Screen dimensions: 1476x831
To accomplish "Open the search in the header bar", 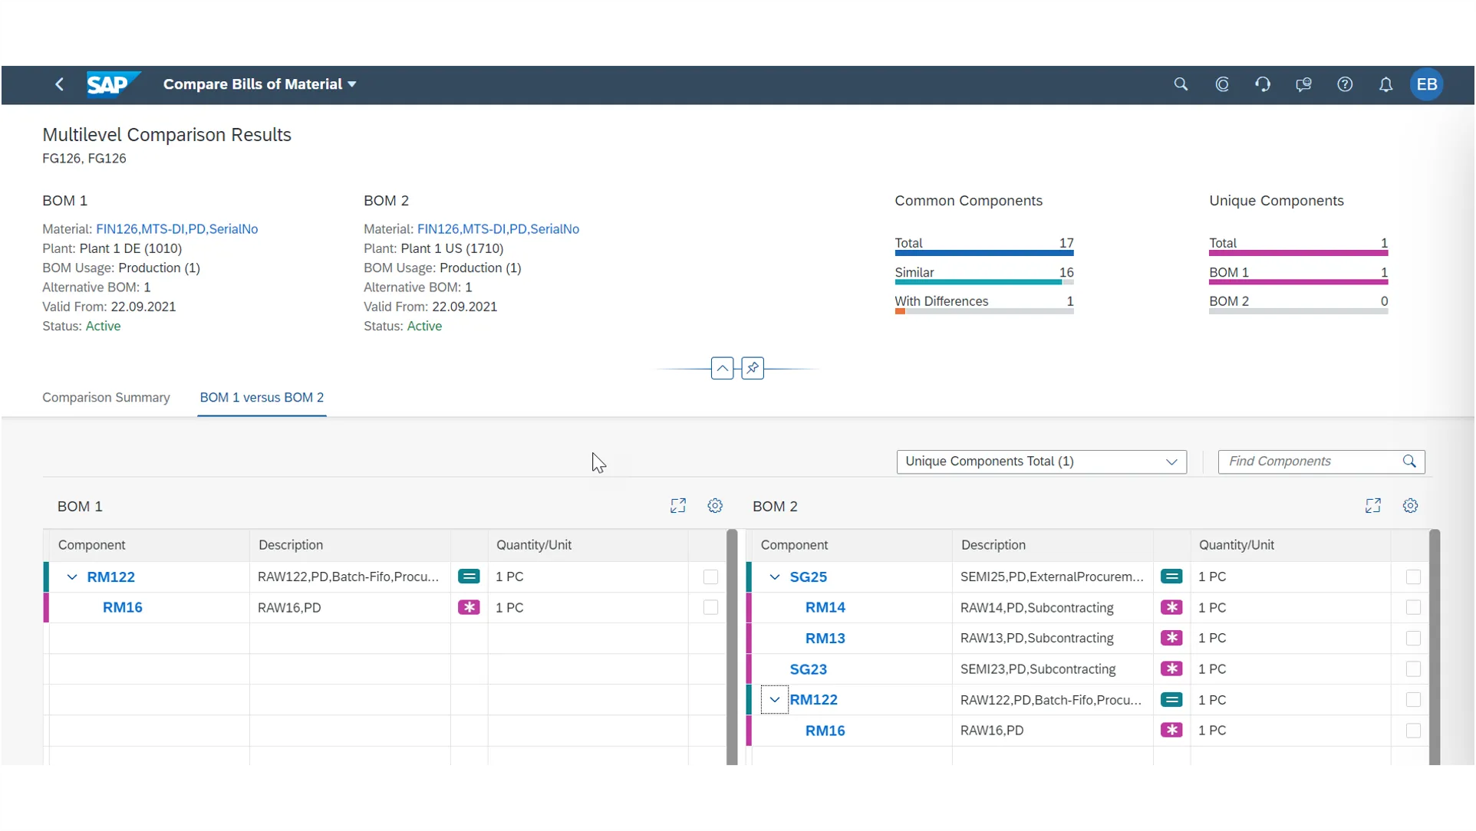I will [x=1181, y=84].
